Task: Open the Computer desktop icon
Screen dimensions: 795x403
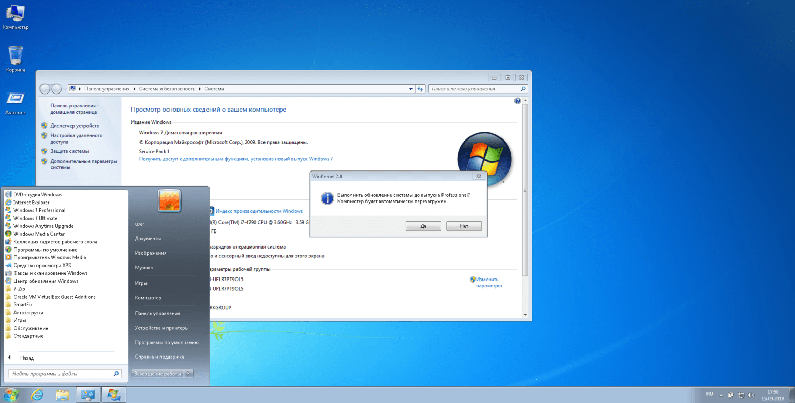Action: pos(16,17)
